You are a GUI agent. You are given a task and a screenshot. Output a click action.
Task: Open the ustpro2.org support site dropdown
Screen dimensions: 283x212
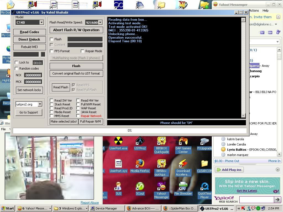coord(40,104)
